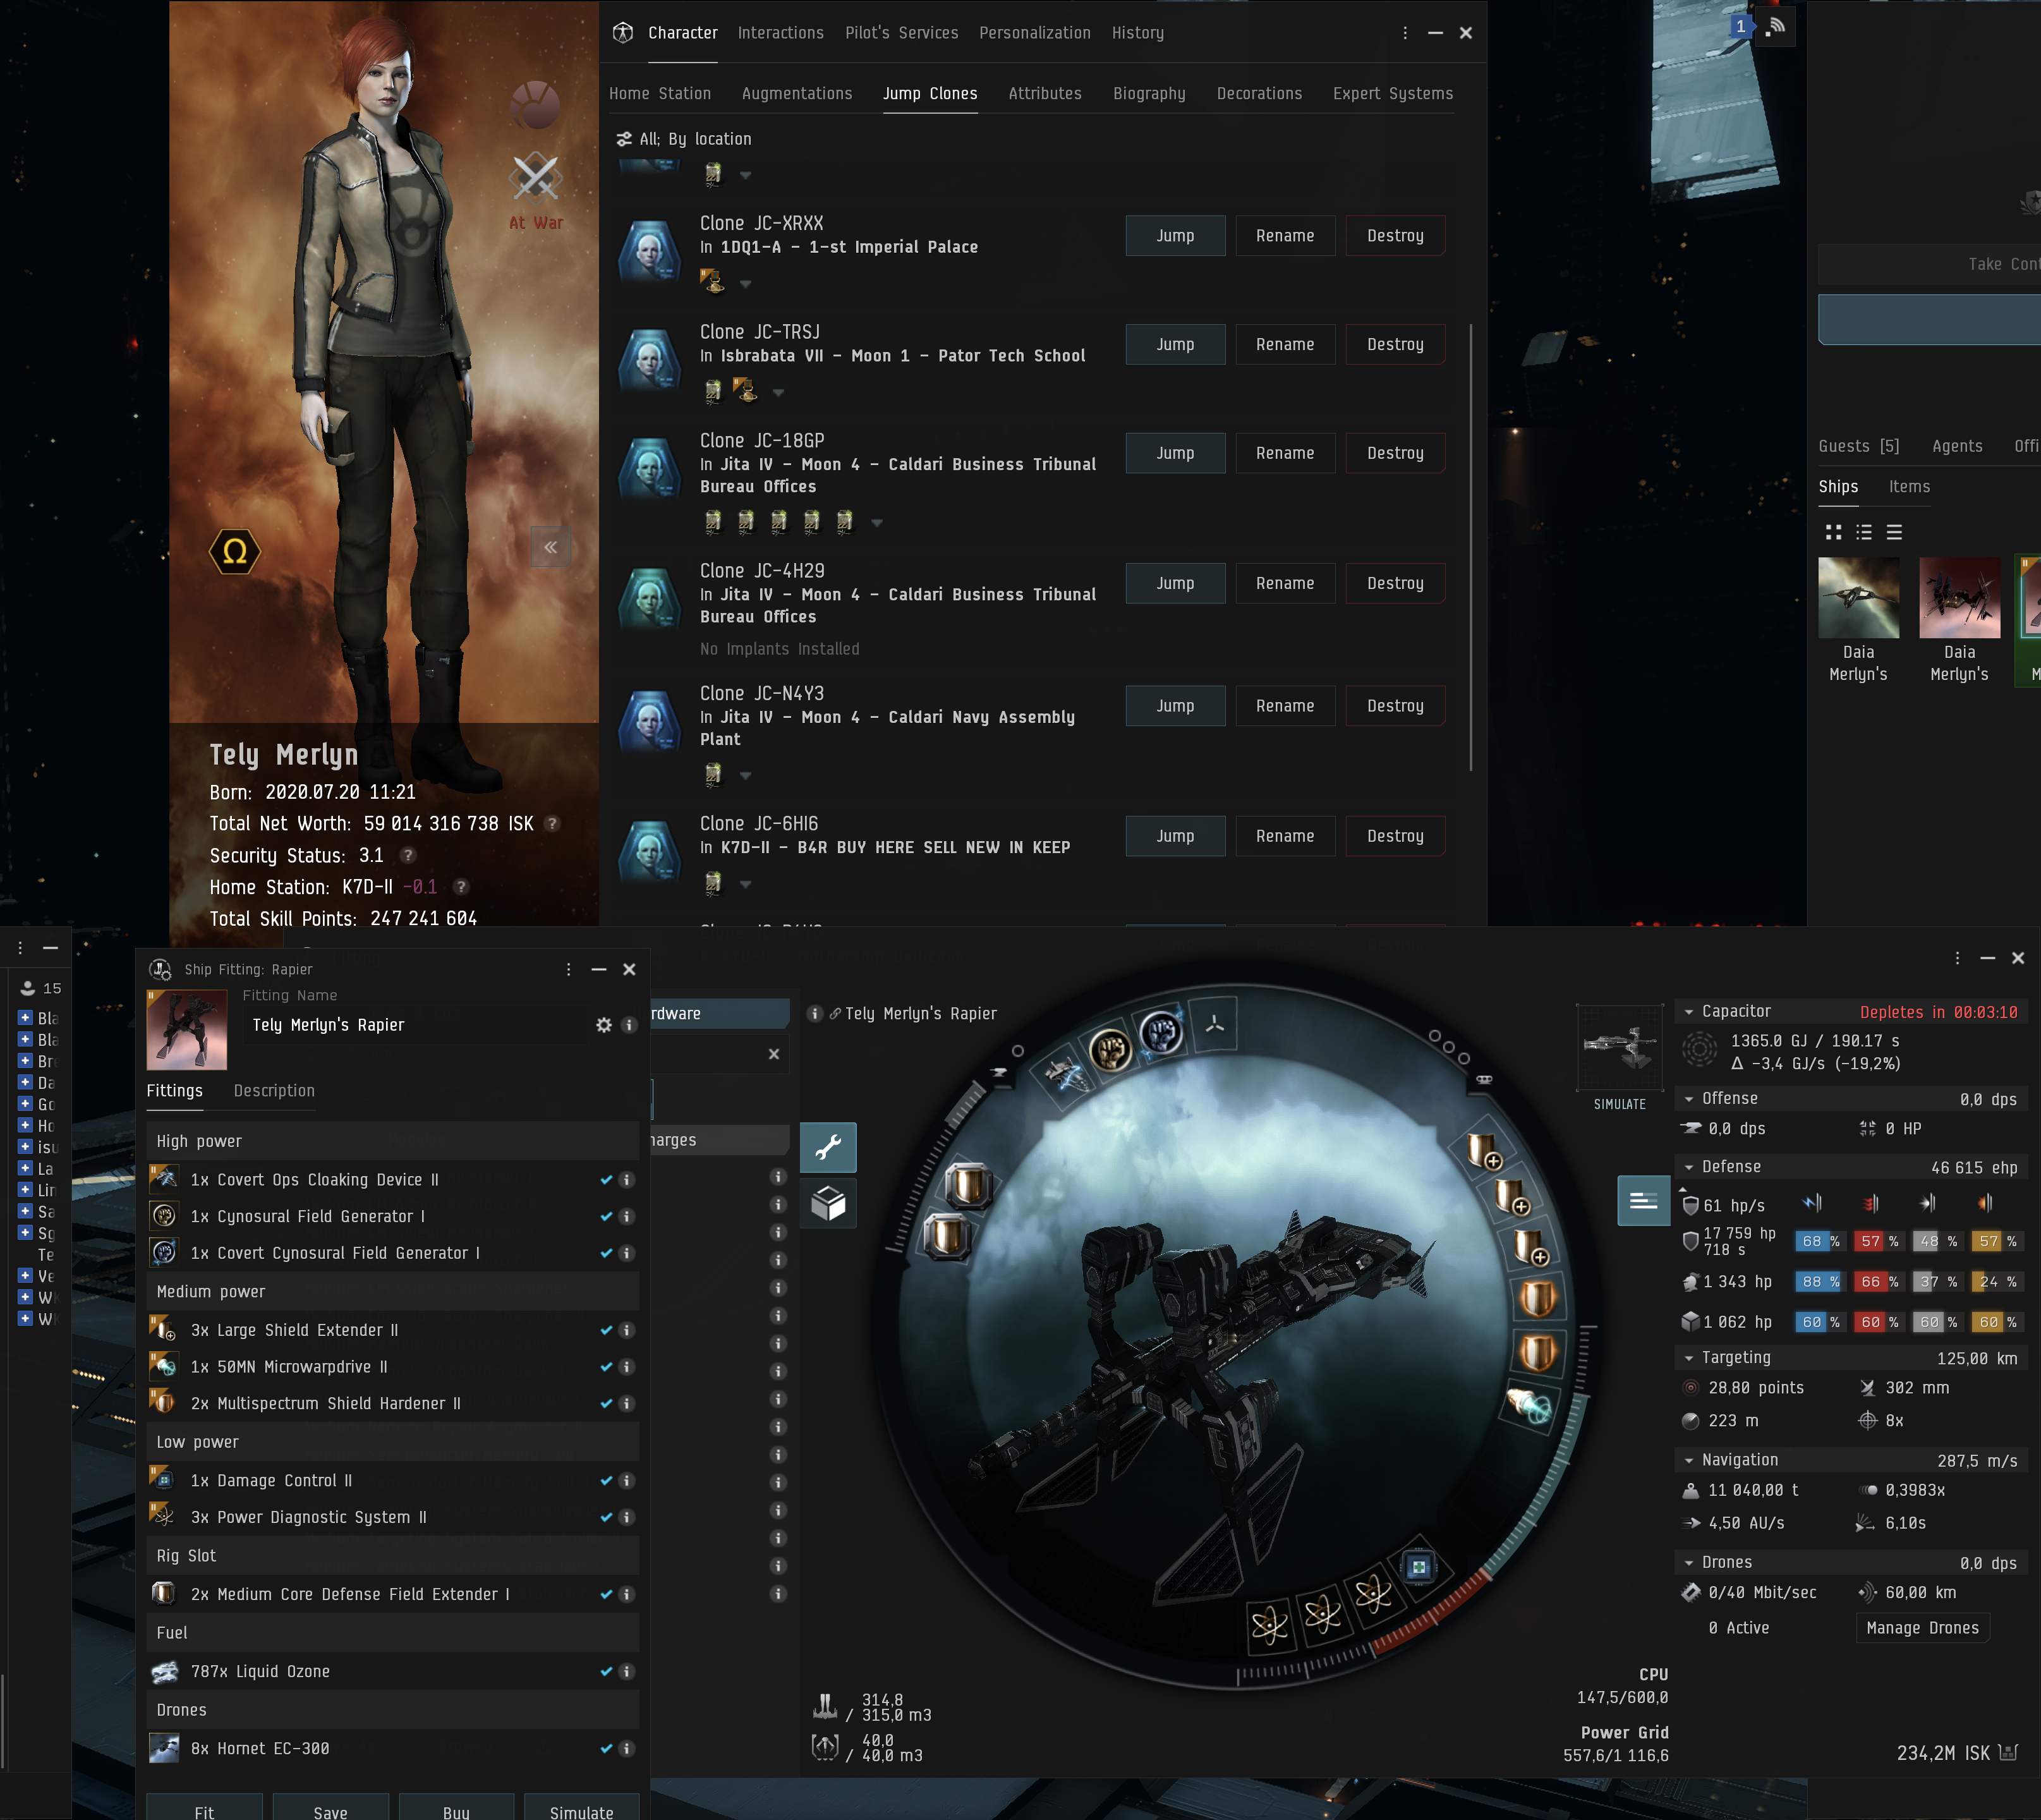Collapse the Defense stats section
The width and height of the screenshot is (2041, 1820).
1689,1167
